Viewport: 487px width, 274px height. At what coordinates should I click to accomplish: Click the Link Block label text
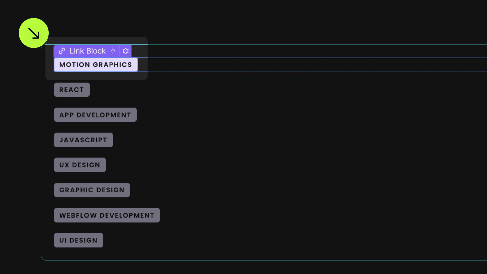click(x=88, y=51)
